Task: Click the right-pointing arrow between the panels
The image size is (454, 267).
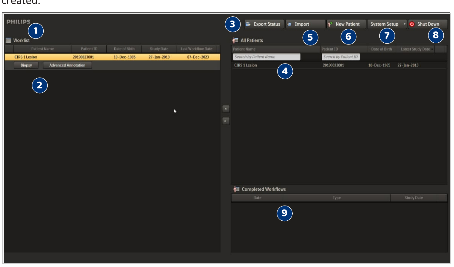Action: pos(226,121)
